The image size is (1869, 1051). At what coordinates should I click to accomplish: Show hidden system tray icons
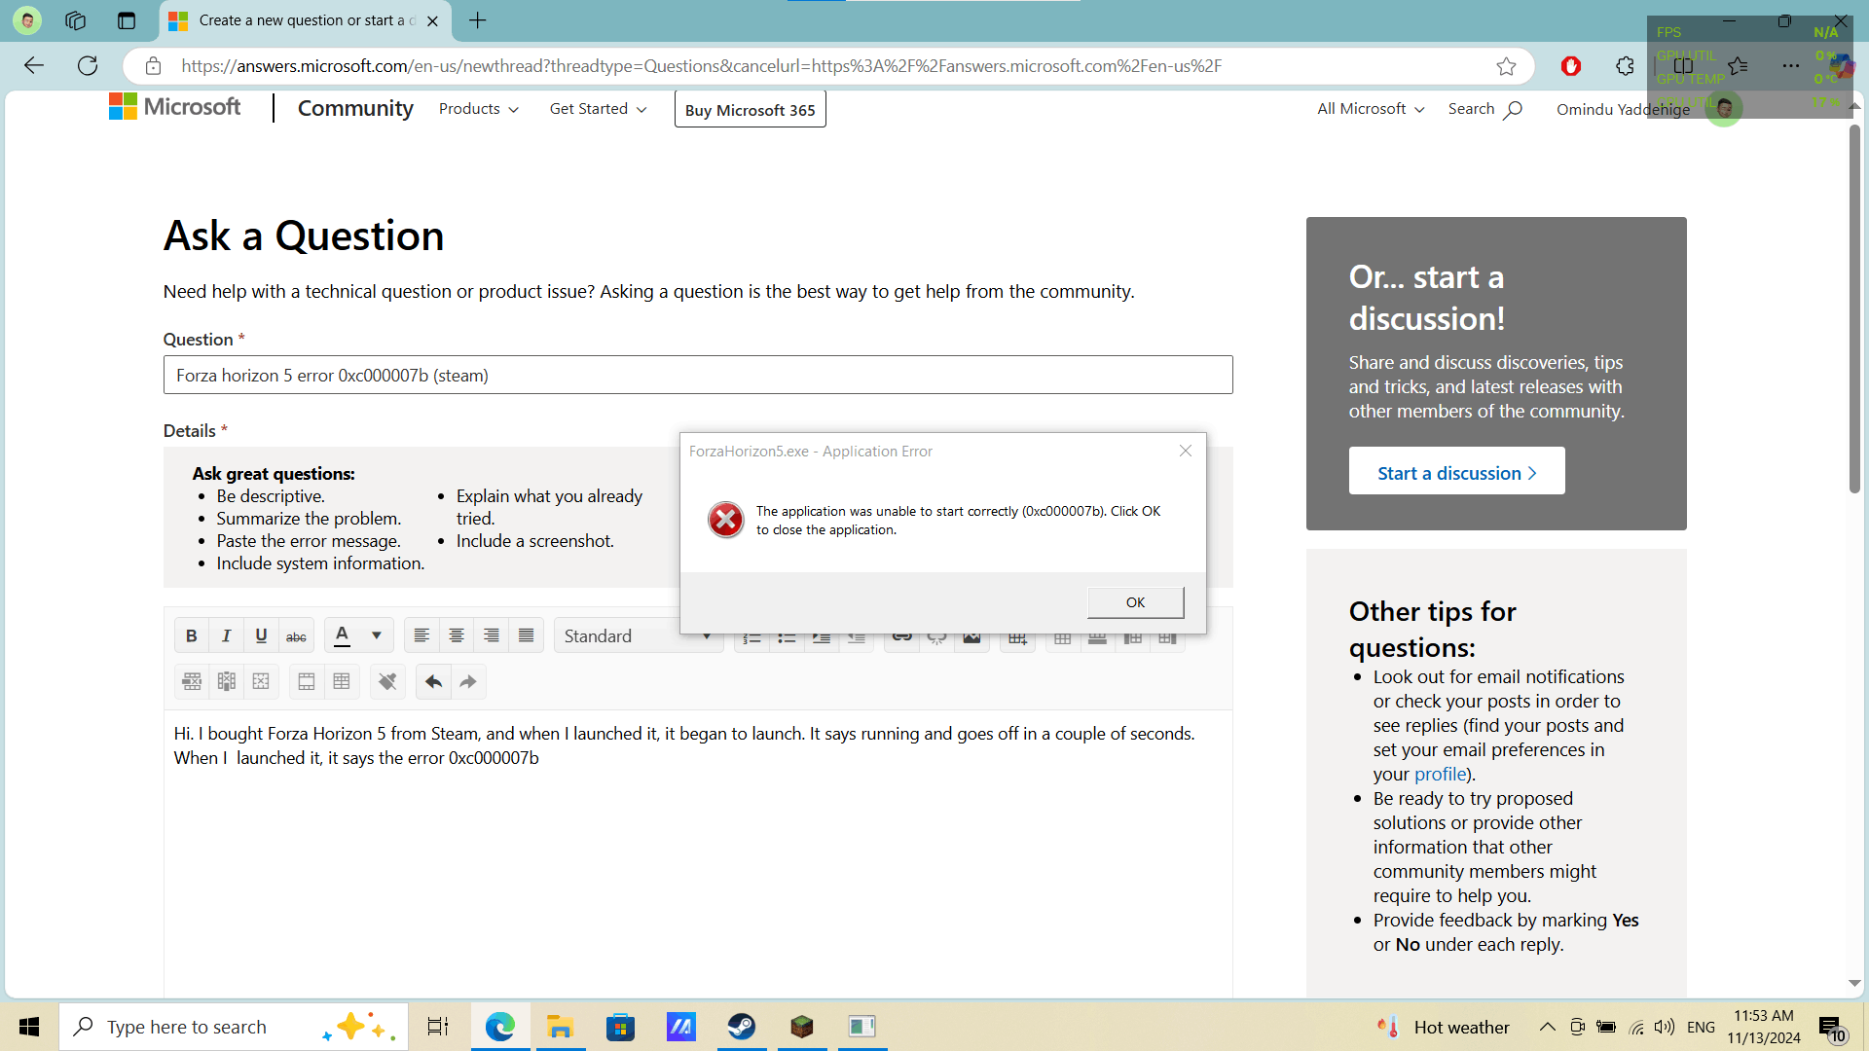click(1547, 1027)
